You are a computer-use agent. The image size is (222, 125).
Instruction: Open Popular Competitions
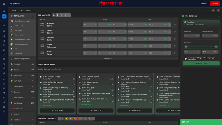22,59
